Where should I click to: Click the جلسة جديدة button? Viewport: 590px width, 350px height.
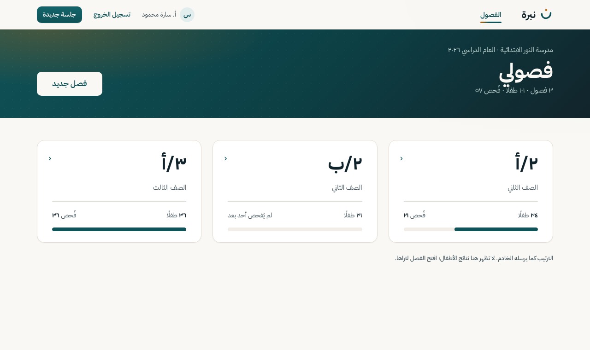click(x=59, y=15)
